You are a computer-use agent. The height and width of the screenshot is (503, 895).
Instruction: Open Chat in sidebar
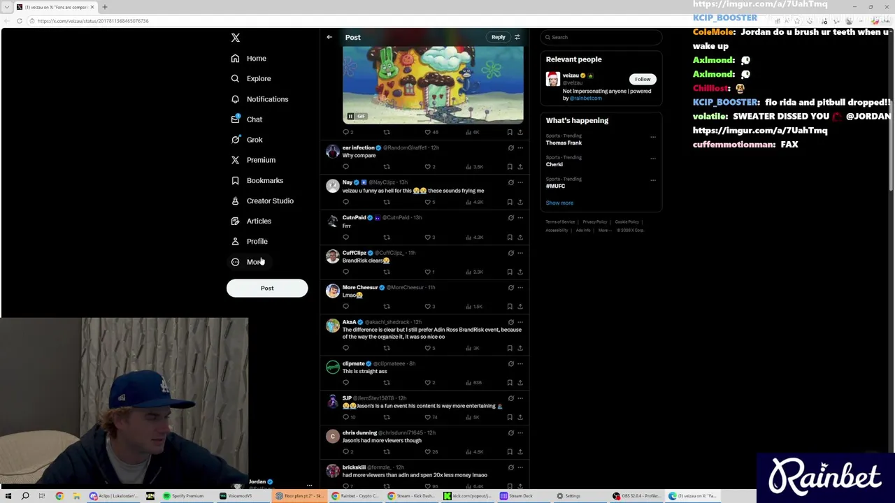[247, 119]
